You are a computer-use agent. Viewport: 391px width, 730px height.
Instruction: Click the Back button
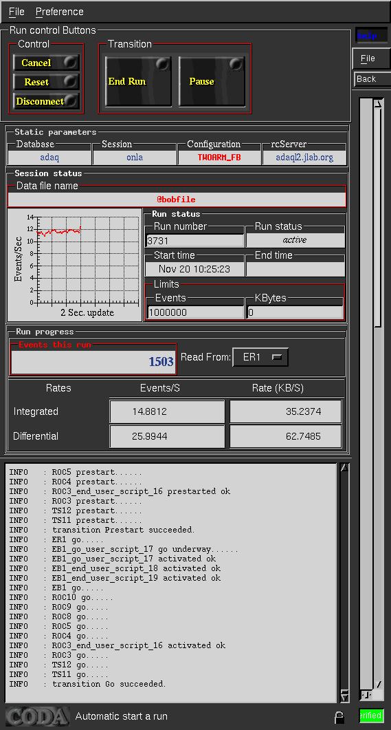(x=371, y=79)
